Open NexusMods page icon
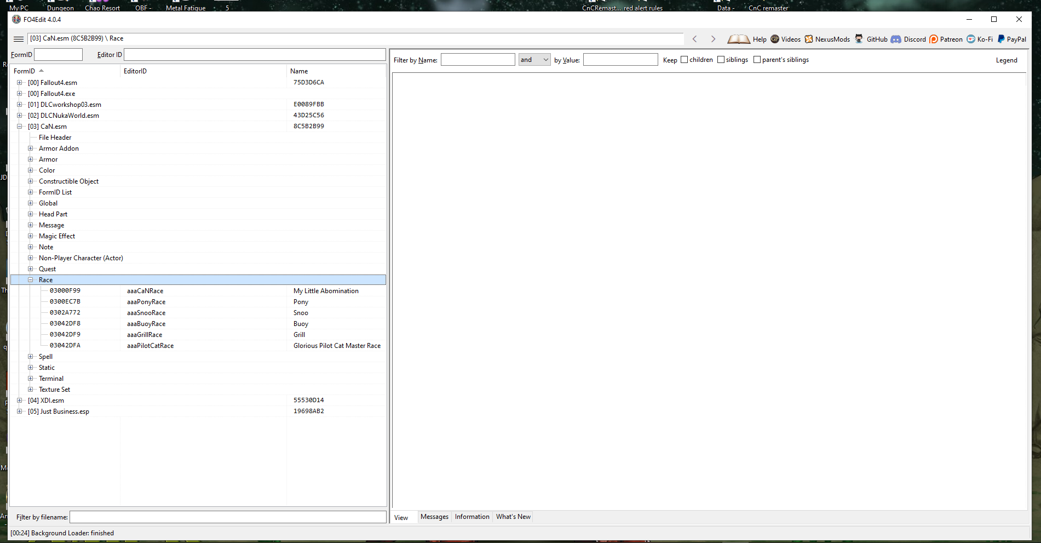Viewport: 1041px width, 543px height. tap(809, 39)
